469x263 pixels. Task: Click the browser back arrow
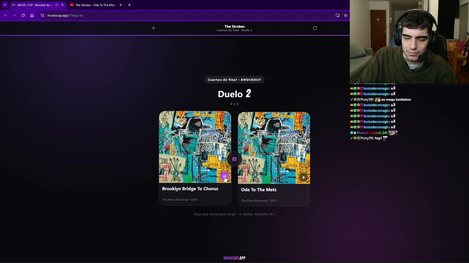click(x=5, y=15)
